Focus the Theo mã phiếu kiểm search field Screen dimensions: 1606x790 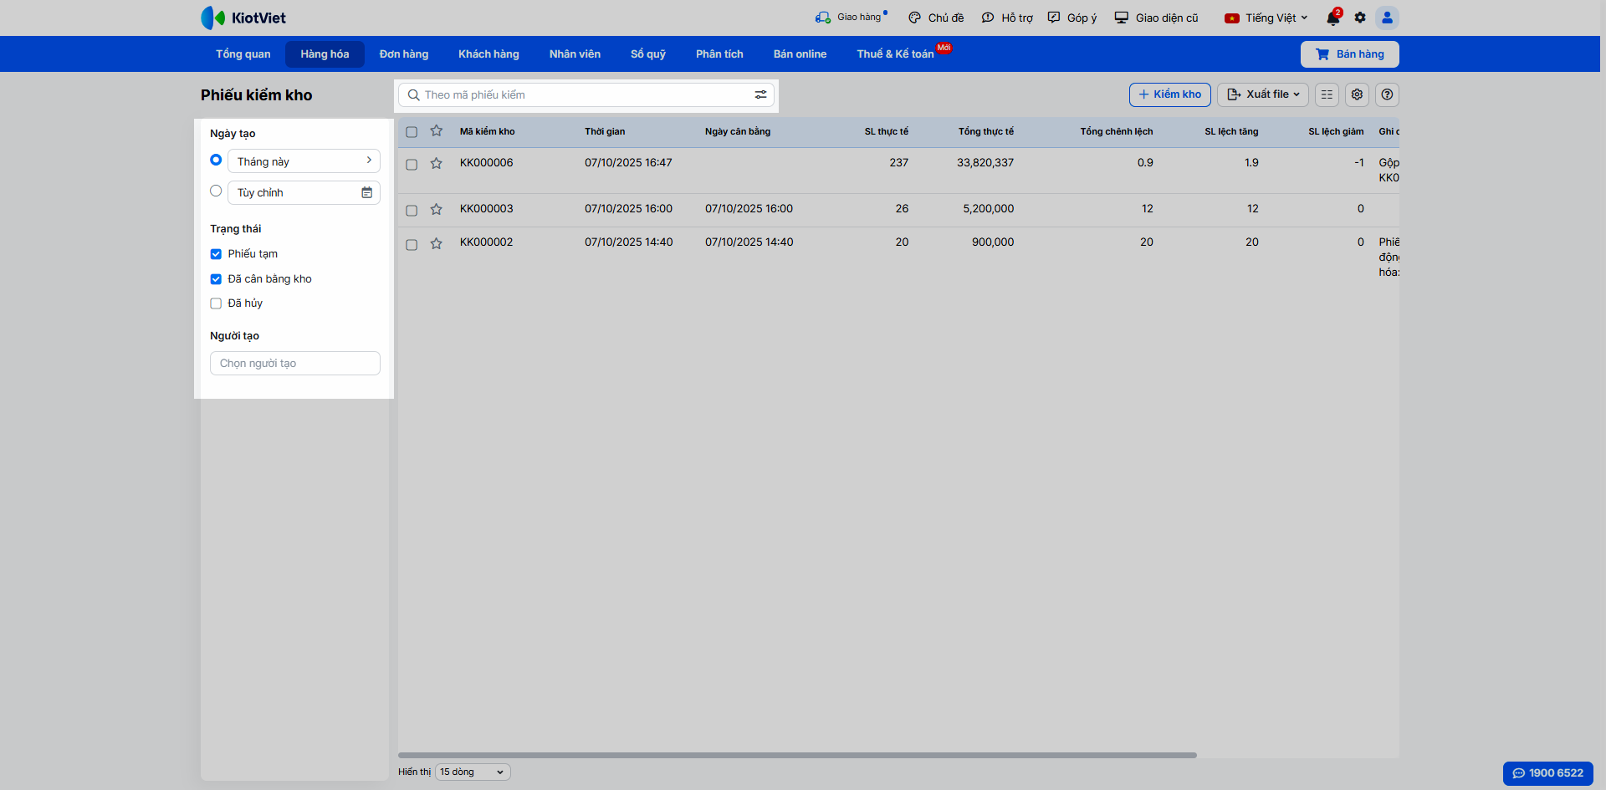pos(585,95)
